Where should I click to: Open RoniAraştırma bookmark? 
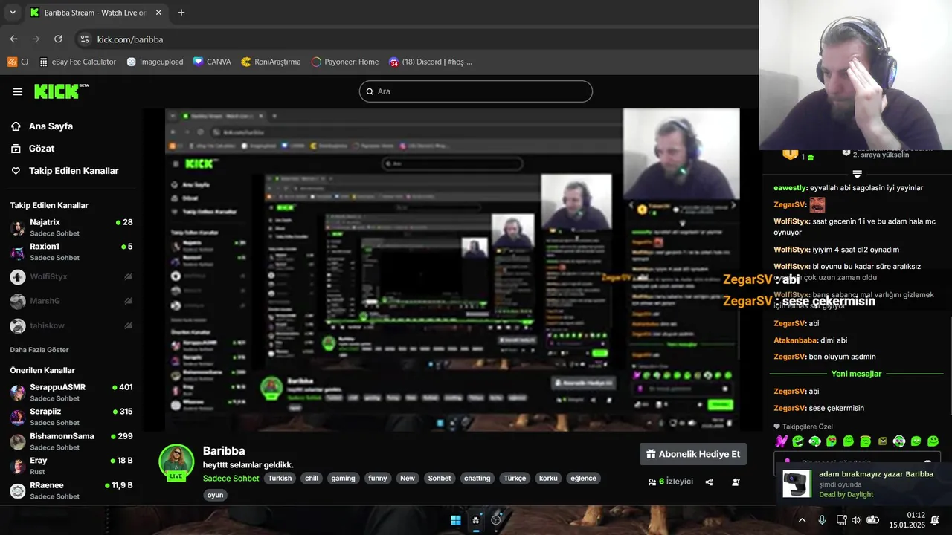pyautogui.click(x=271, y=62)
